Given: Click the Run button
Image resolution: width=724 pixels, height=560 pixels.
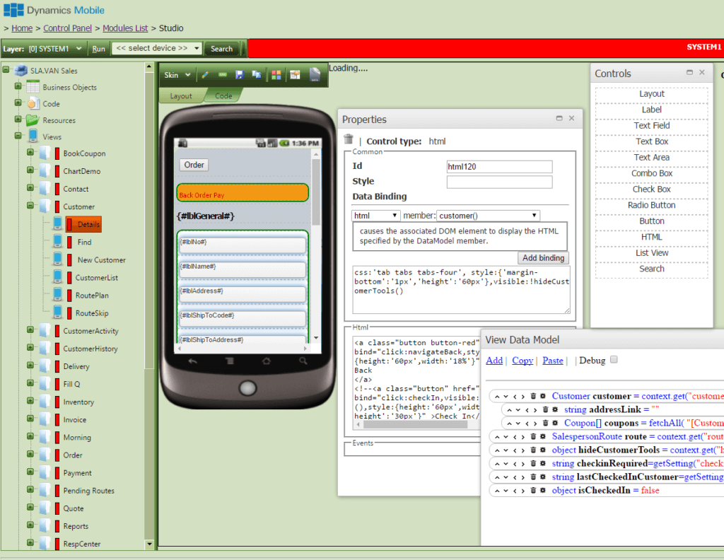Looking at the screenshot, I should (x=98, y=49).
